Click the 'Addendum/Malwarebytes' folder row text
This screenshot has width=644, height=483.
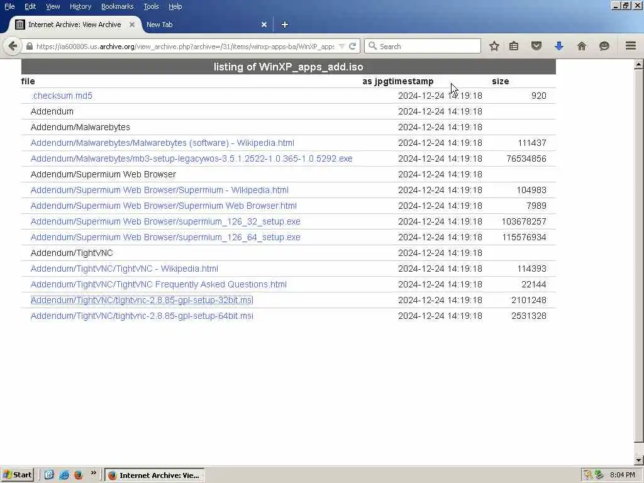point(80,127)
